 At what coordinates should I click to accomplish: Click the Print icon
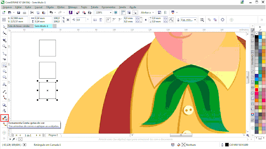click(25, 12)
